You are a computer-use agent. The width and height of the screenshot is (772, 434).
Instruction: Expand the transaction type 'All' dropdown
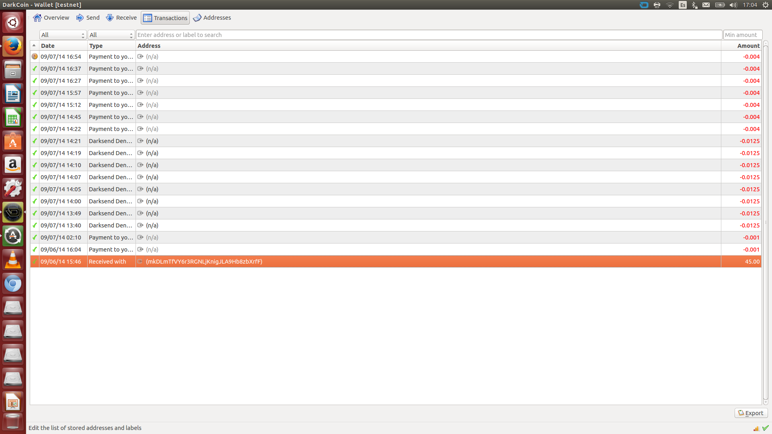tap(111, 35)
